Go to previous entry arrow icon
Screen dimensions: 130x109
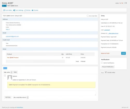[124, 3]
